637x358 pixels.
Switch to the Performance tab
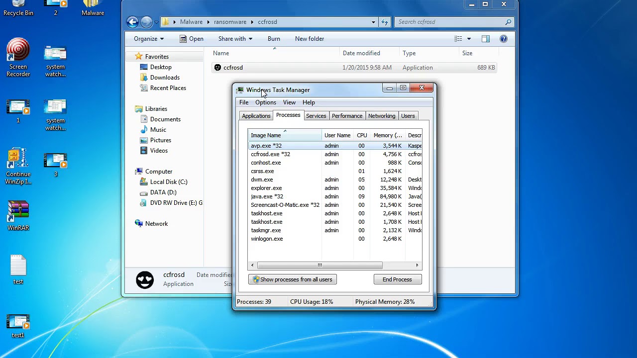[347, 116]
